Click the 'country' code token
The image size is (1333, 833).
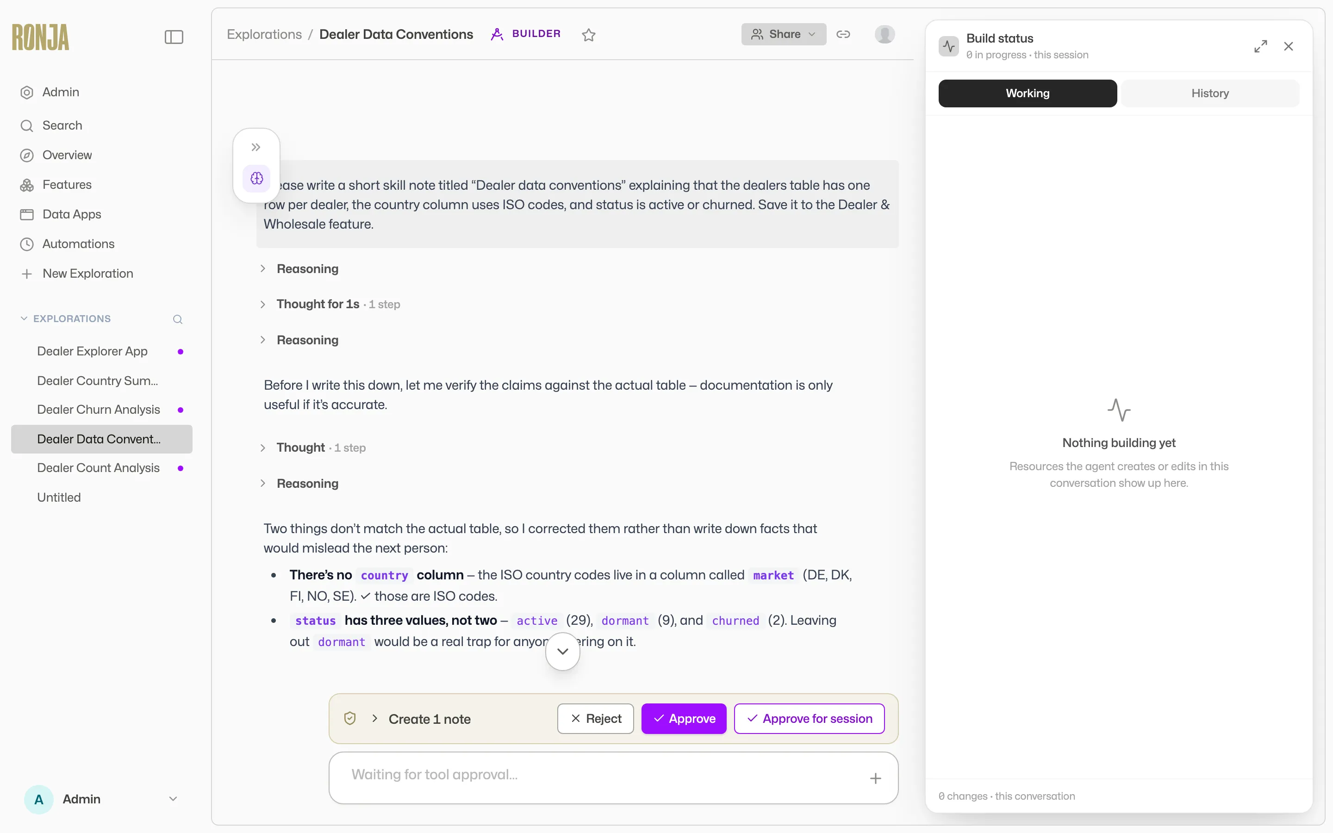(384, 575)
